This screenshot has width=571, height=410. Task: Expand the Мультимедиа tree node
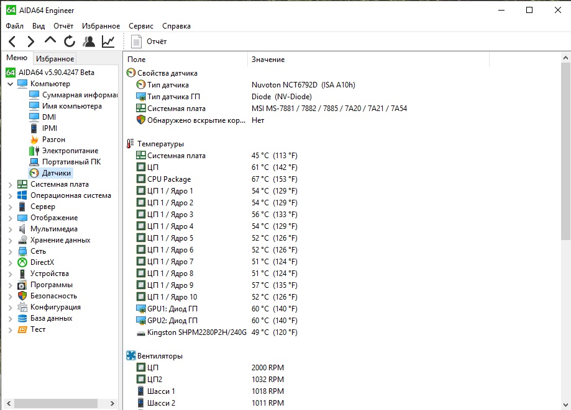coord(10,230)
